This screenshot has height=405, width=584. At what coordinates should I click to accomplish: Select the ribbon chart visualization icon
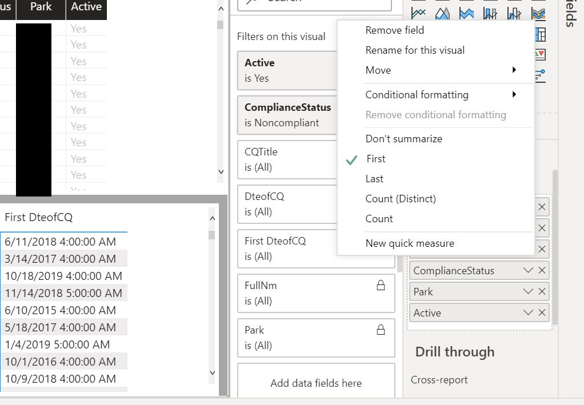tap(538, 13)
